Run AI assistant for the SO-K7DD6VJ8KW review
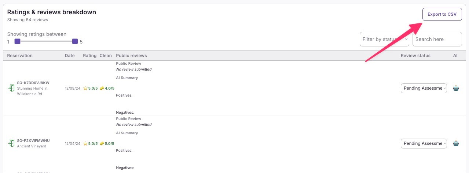Viewport: 469px width, 173px height. (x=456, y=88)
